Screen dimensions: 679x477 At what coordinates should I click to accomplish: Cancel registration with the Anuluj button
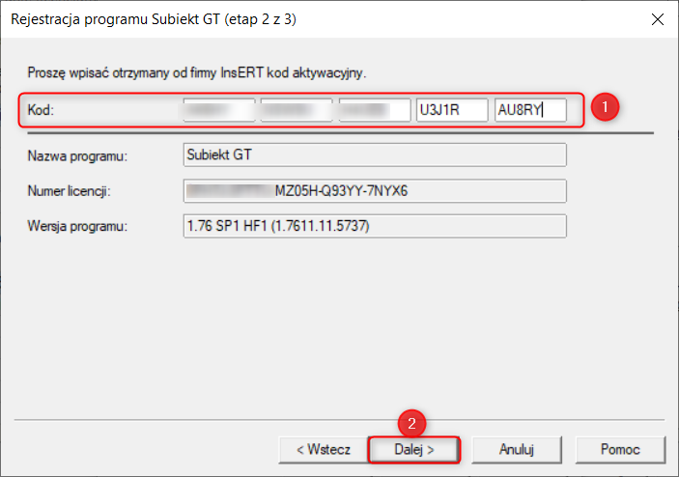click(x=516, y=450)
